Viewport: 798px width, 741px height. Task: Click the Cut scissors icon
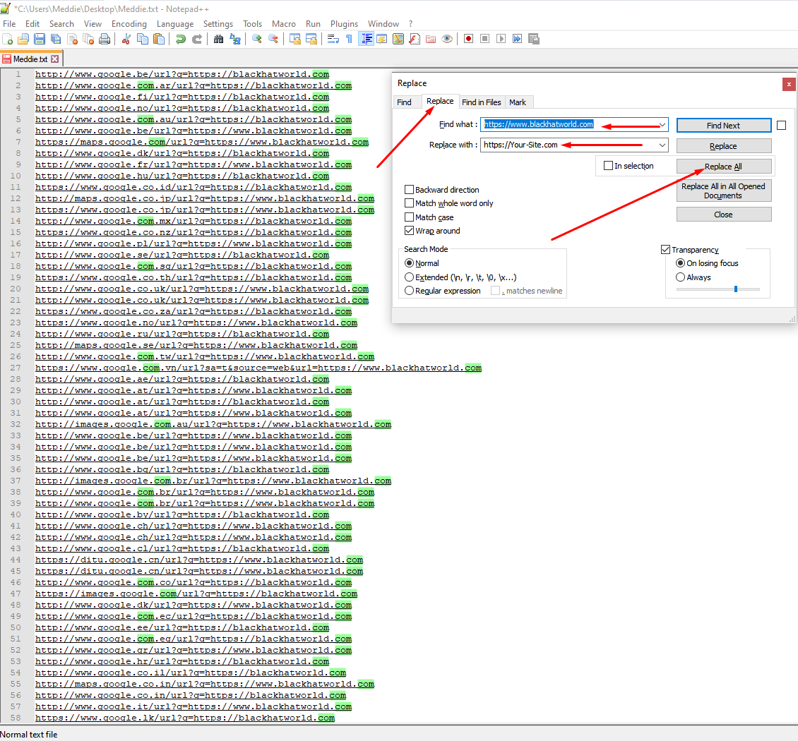pyautogui.click(x=126, y=39)
